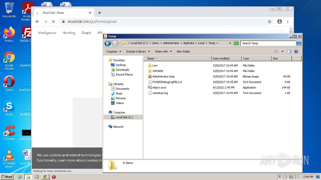Click Chrome back navigation arrow
Viewport: 321px width, 180px height.
(37, 21)
